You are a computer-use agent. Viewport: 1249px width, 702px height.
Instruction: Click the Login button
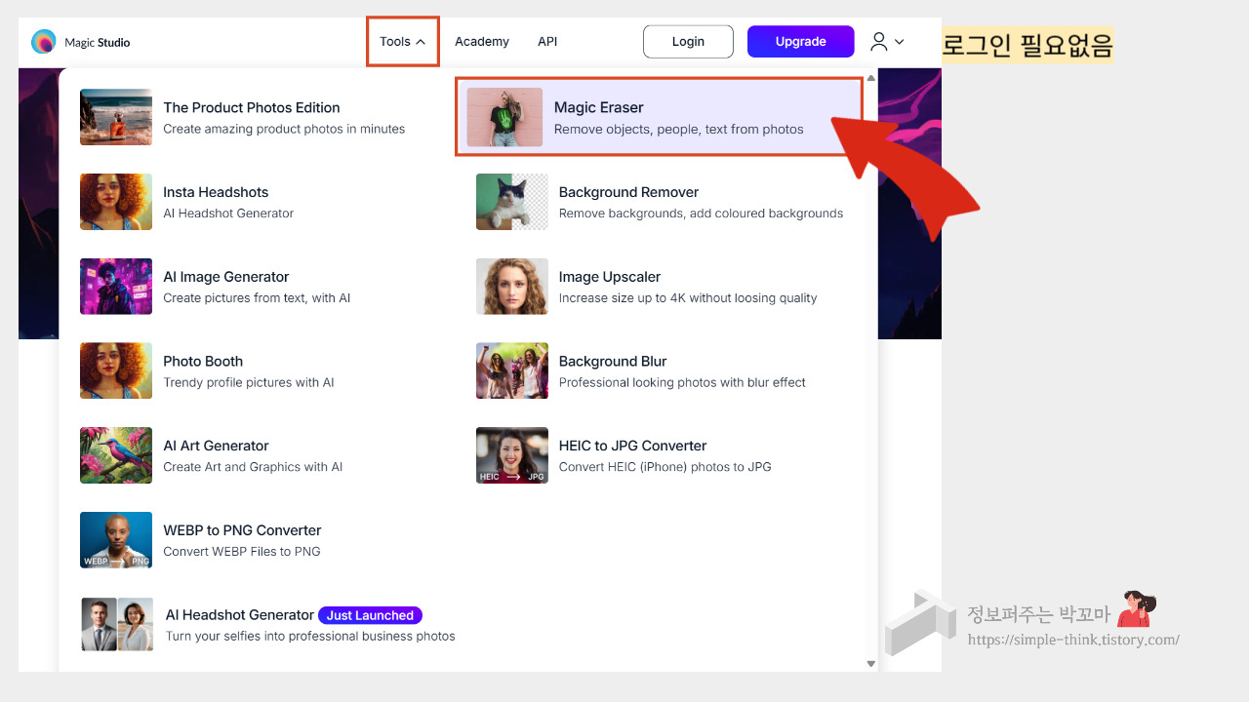pos(688,42)
